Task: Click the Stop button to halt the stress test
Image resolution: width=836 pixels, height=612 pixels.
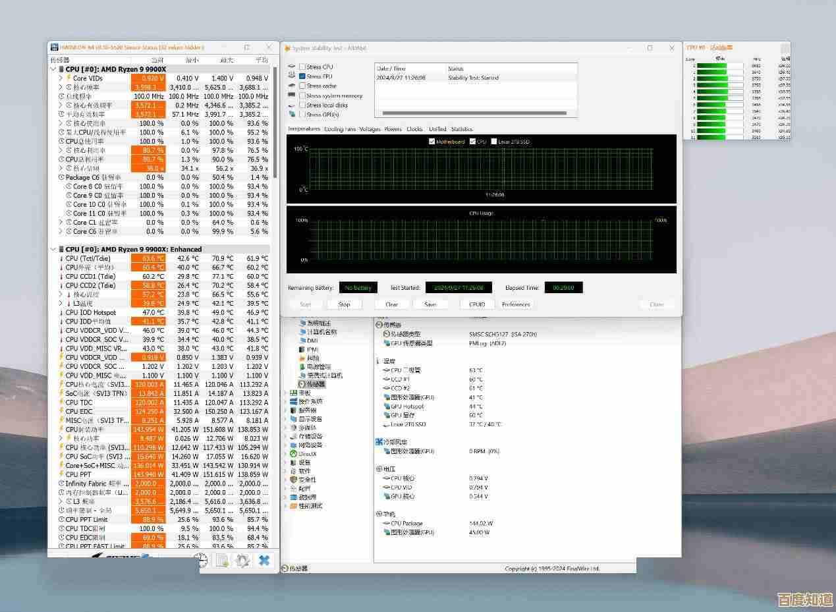Action: [x=343, y=304]
